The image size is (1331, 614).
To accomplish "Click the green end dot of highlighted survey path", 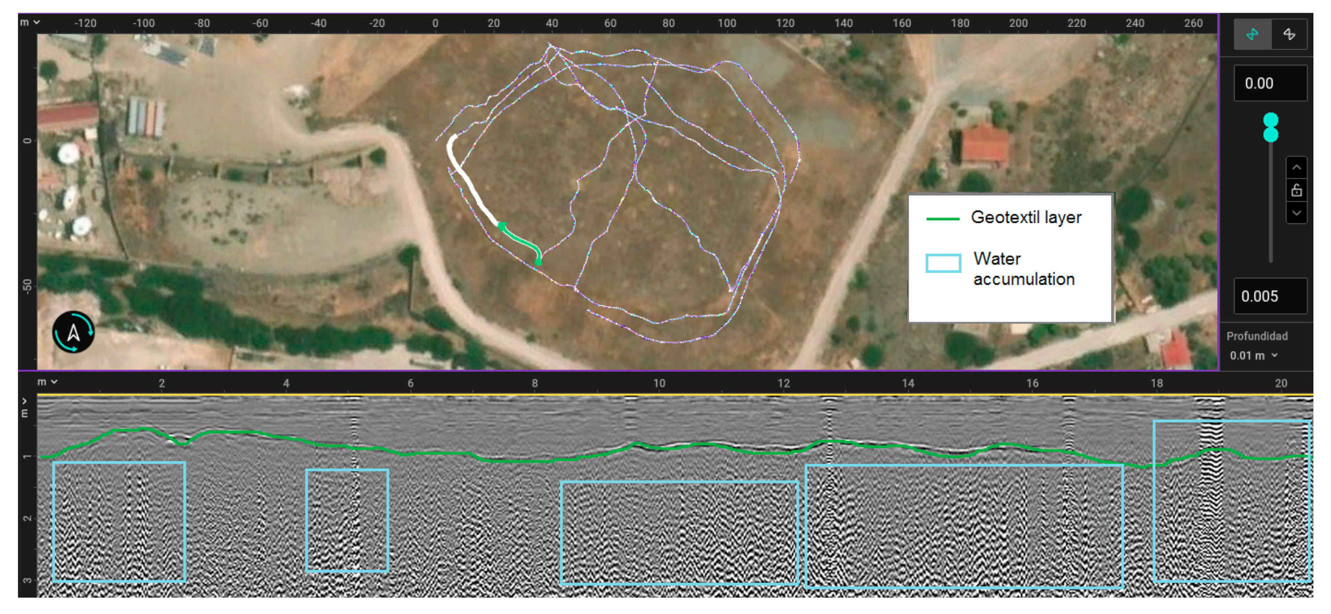I will click(538, 262).
